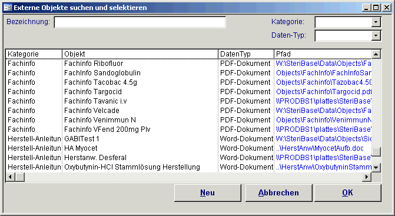Click Word-Dokument cell in HA Myocet row
The width and height of the screenshot is (395, 216).
tap(246, 148)
